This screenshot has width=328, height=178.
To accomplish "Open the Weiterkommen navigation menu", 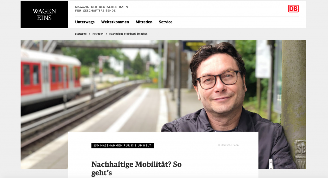I will [x=115, y=22].
